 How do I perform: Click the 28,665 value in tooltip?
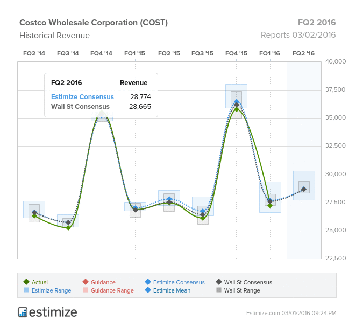pyautogui.click(x=140, y=107)
